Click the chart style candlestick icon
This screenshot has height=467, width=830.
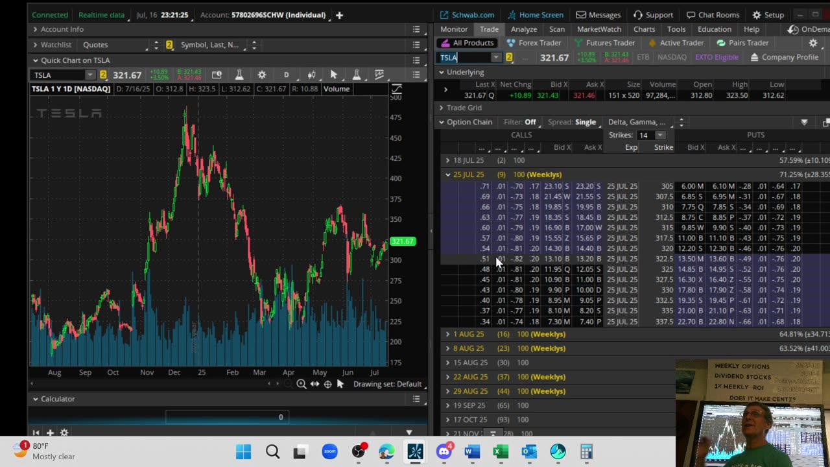[x=311, y=75]
